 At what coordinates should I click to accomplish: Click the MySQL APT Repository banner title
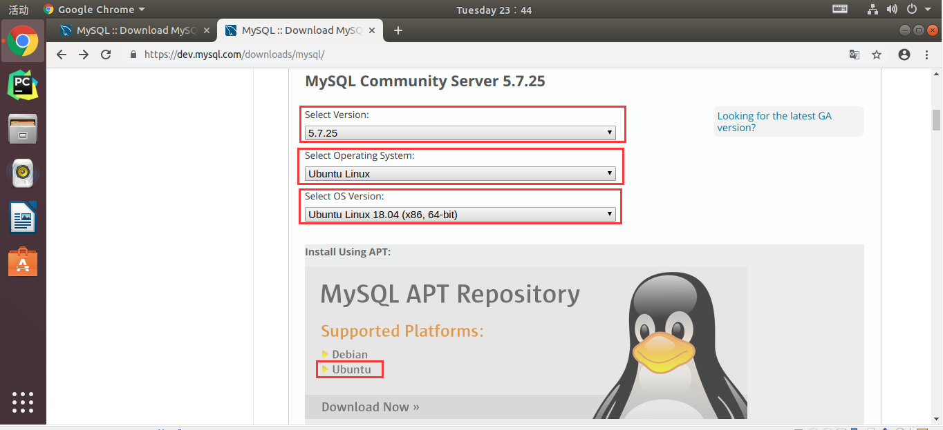point(450,294)
